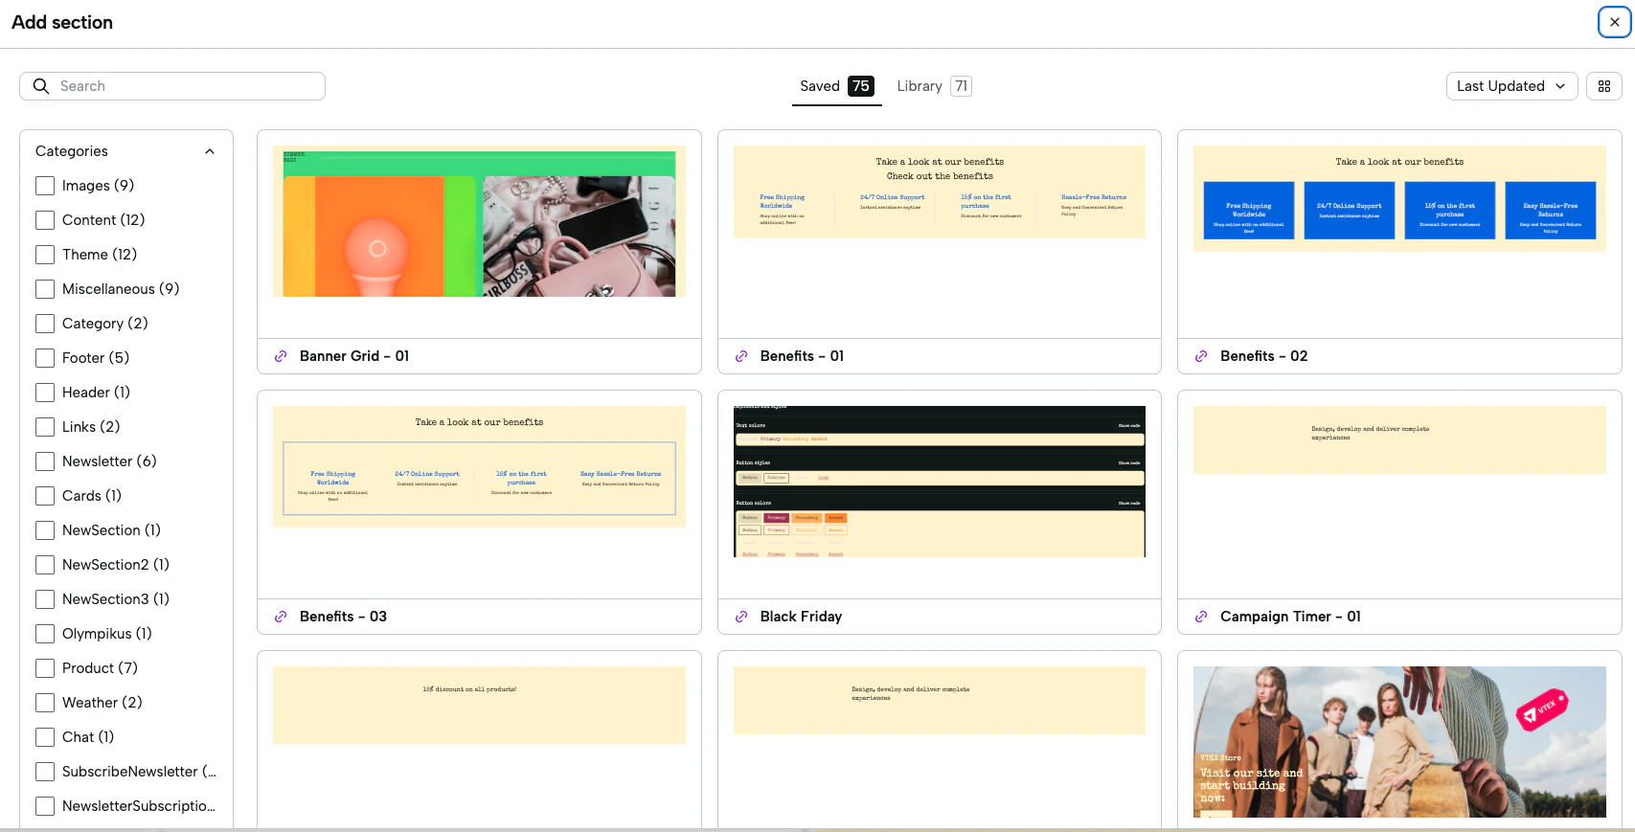Viewport: 1635px width, 832px height.
Task: Check the Footer (5) category
Action: (x=45, y=358)
